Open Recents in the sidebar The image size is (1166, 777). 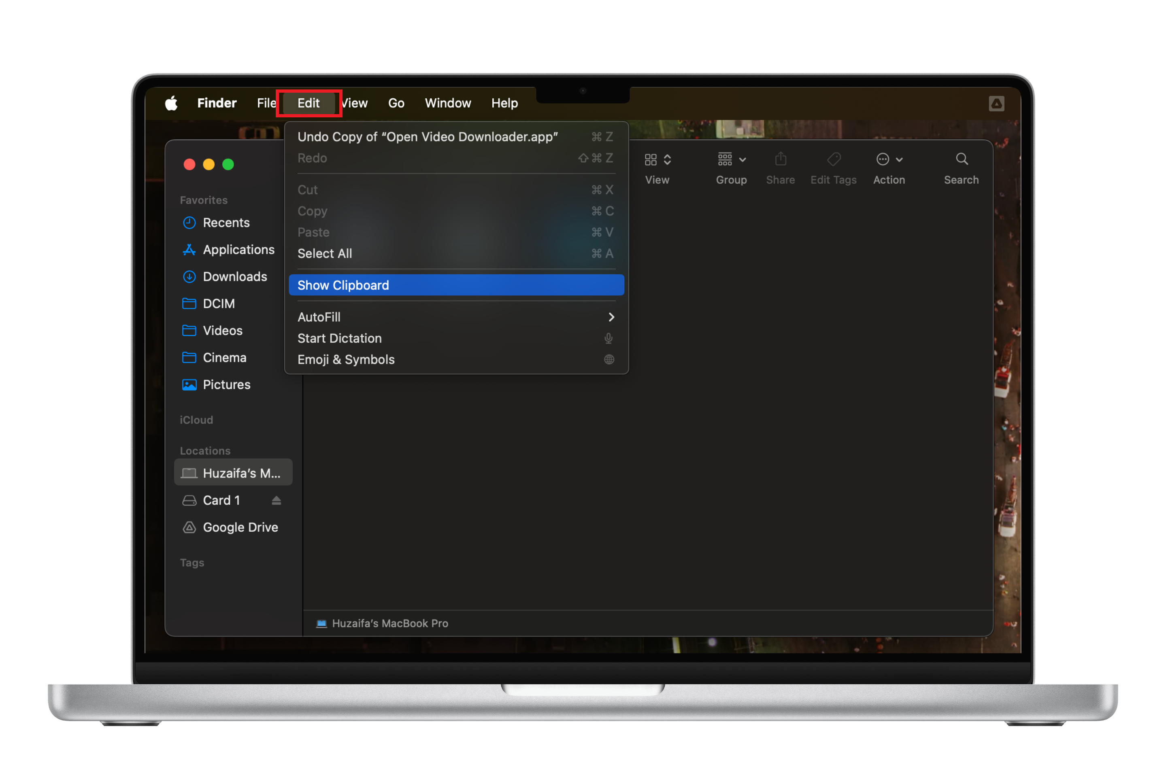coord(226,223)
